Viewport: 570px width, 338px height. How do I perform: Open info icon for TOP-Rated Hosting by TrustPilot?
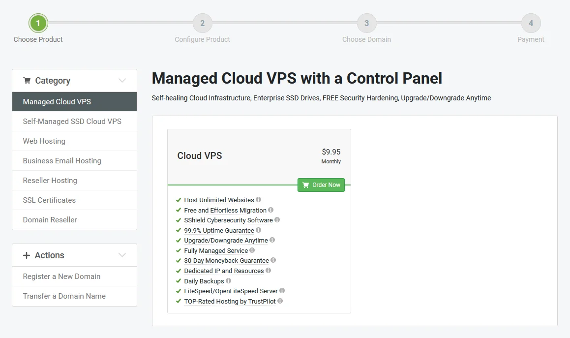coord(281,301)
